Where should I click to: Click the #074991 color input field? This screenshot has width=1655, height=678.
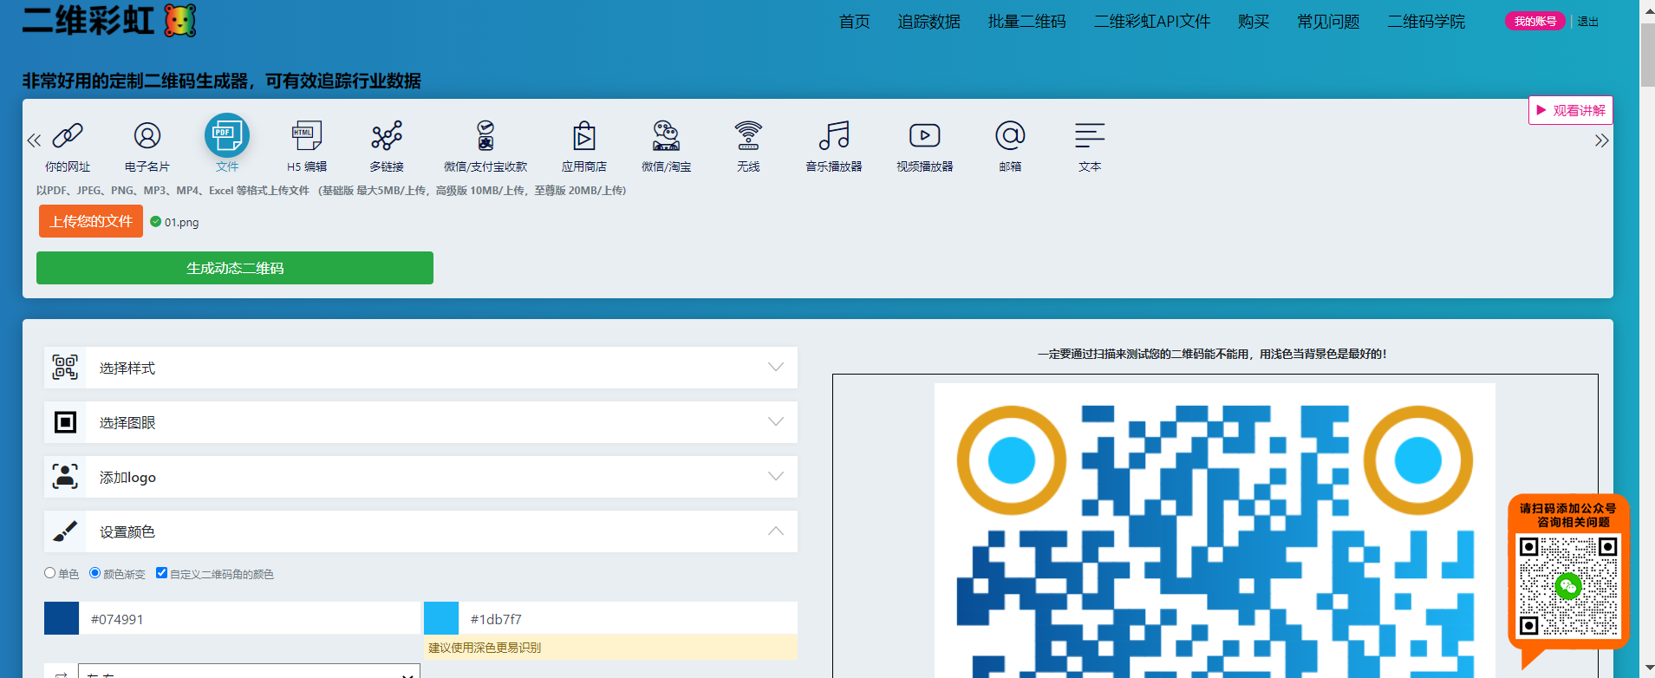click(250, 618)
